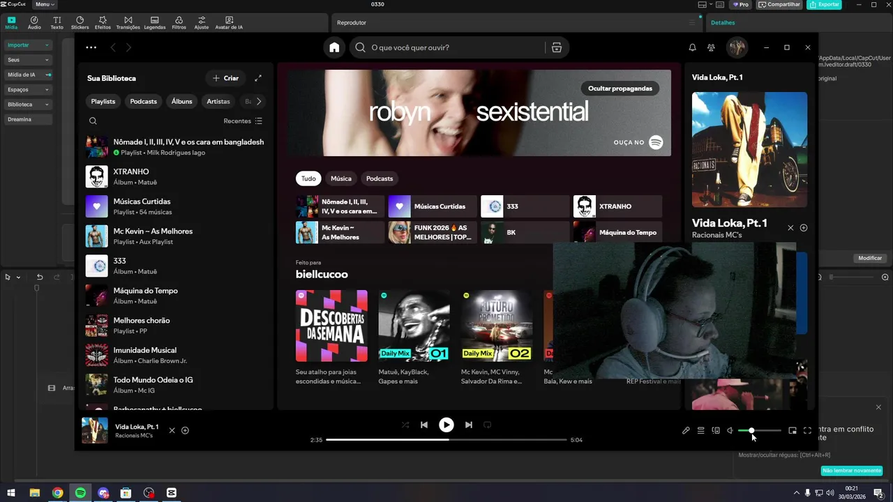The width and height of the screenshot is (893, 502).
Task: Click the Spotify search input field
Action: (447, 47)
